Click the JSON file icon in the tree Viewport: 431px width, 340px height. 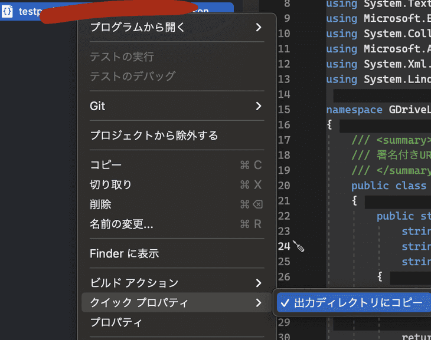pyautogui.click(x=8, y=11)
